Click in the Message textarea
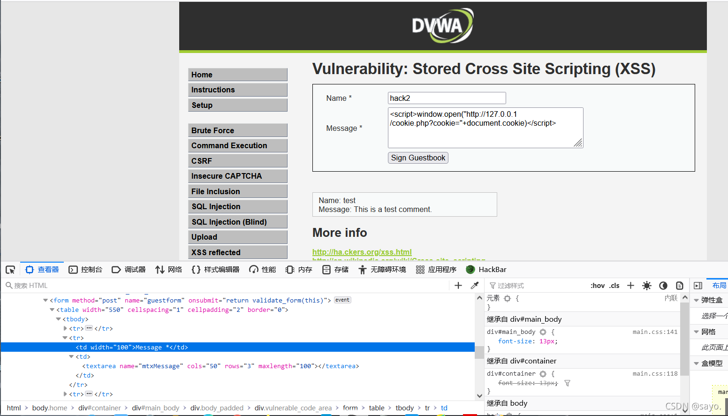 click(485, 128)
